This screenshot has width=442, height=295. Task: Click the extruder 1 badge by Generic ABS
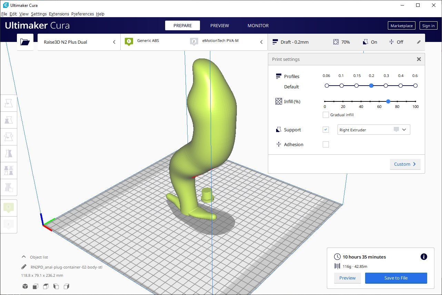point(129,42)
